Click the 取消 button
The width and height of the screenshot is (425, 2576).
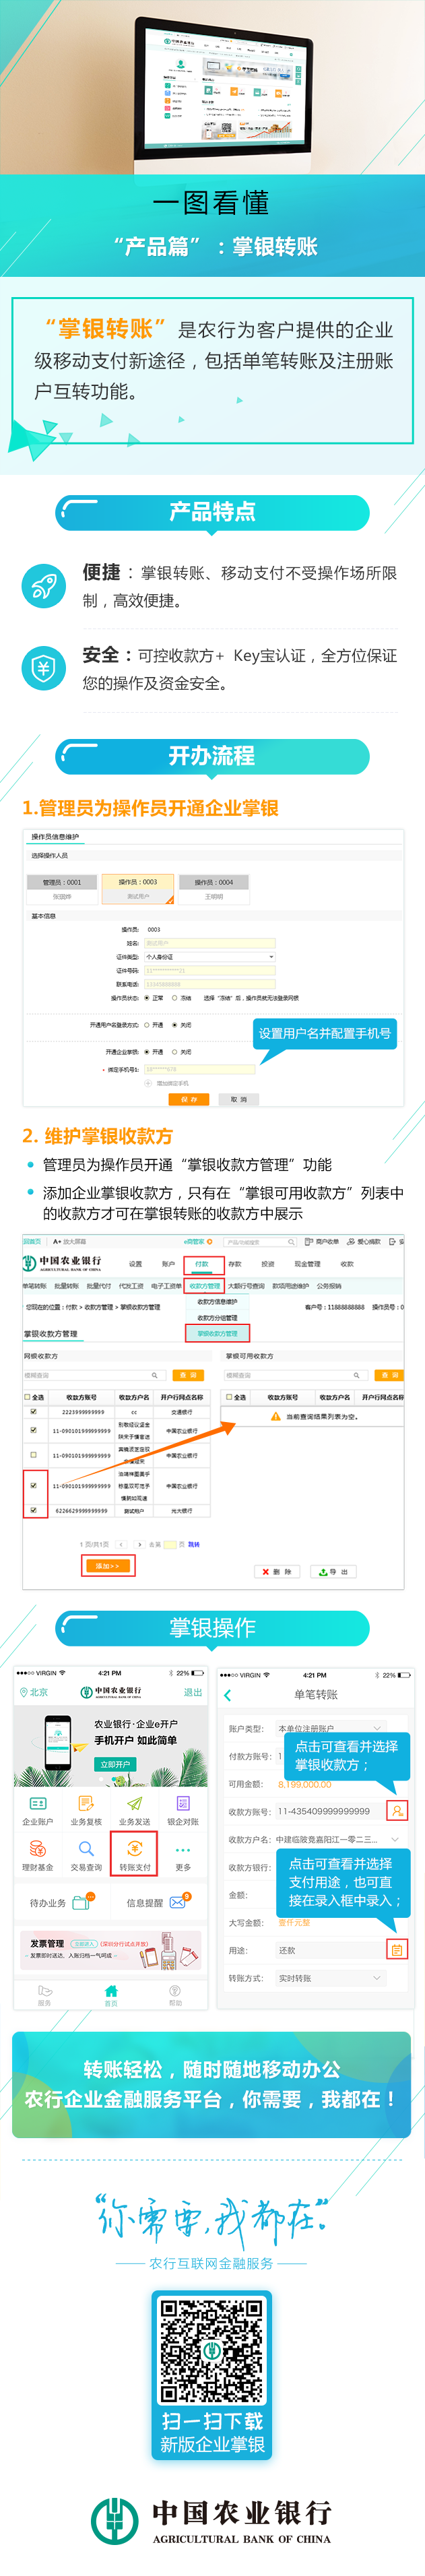click(x=238, y=1099)
